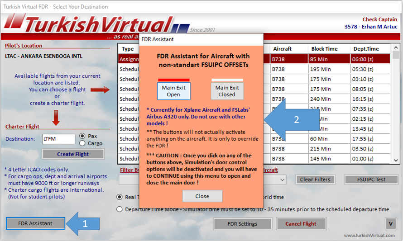Screen dimensions: 403x241
Task: Click the Pilot's Location heading
Action: tap(24, 46)
